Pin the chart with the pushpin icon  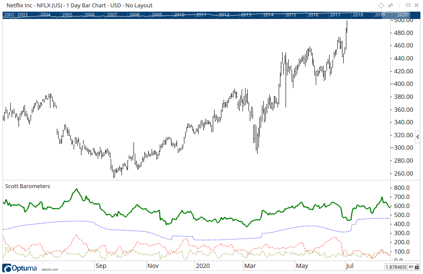point(390,6)
